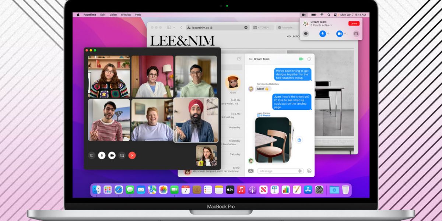The image size is (442, 221).
Task: Mute microphone in FaceTime call window
Action: [102, 155]
